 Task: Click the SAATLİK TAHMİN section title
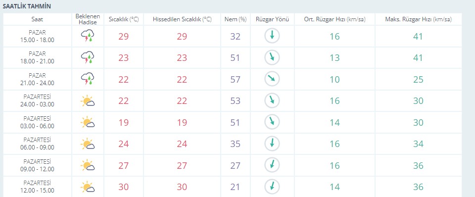pos(27,6)
